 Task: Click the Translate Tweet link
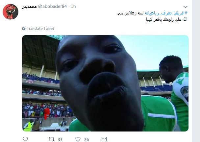40,29
